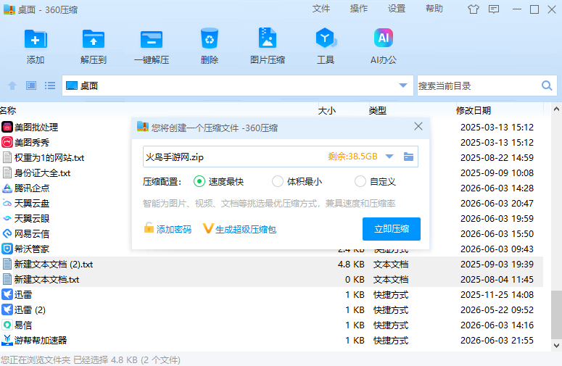This screenshot has height=366, width=562.
Task: Click the 美图秀秀 app icon
Action: [7, 142]
